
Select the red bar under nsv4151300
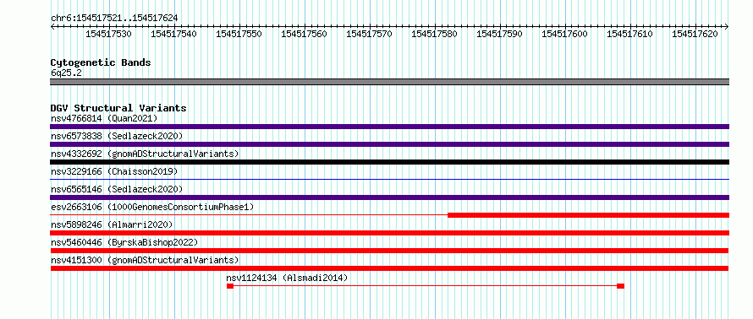coord(389,268)
